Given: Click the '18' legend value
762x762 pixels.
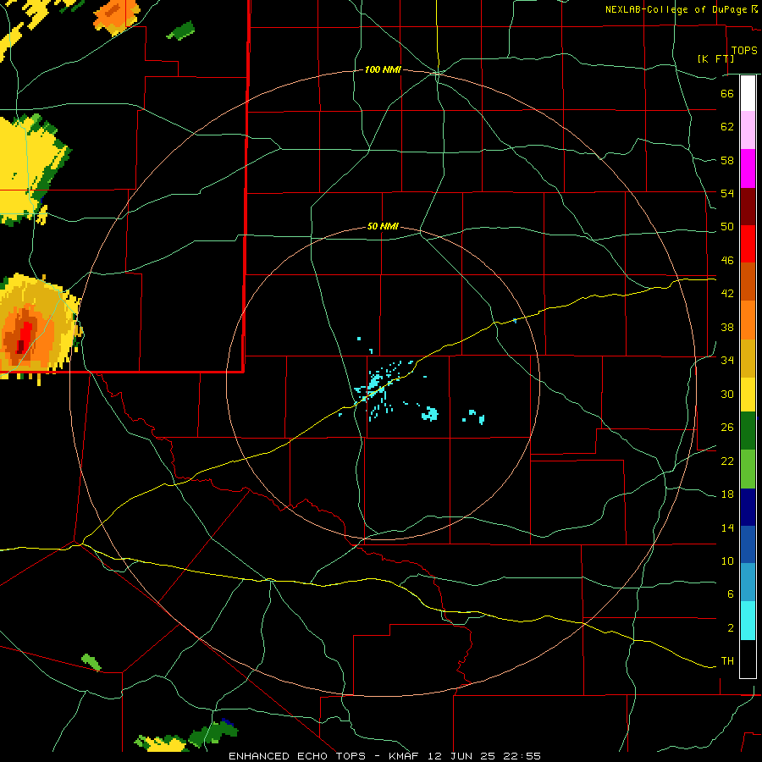Looking at the screenshot, I should [727, 494].
